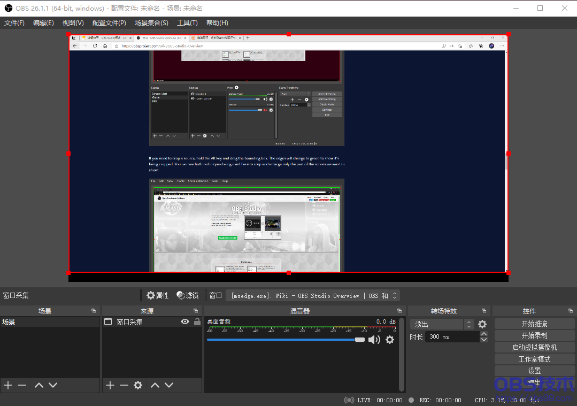Move the selected source up
This screenshot has width=577, height=406.
click(x=155, y=385)
